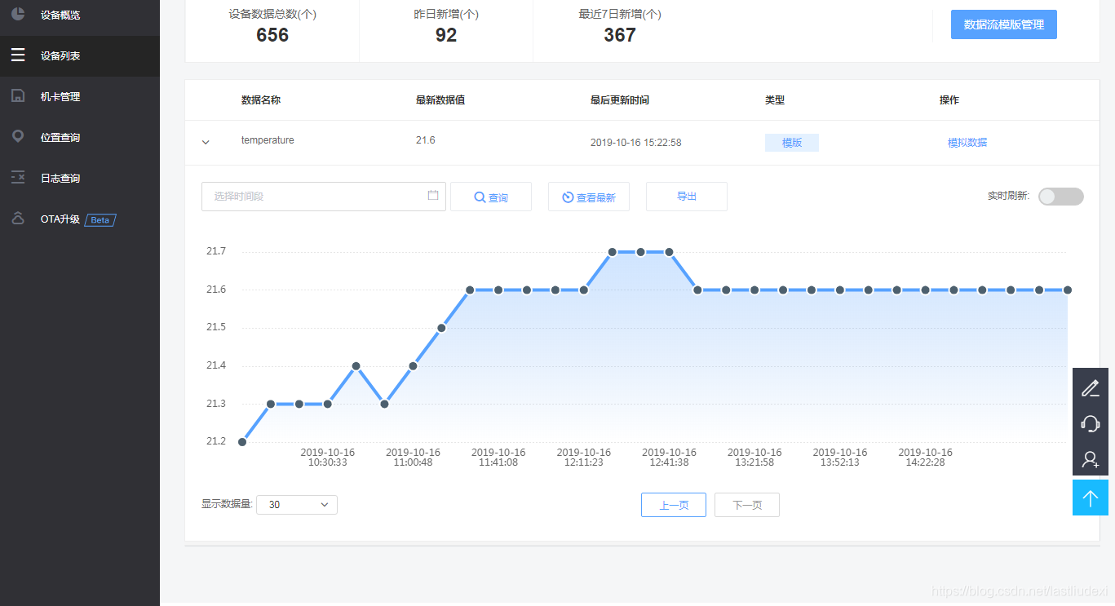This screenshot has width=1115, height=606.
Task: Open 日志查询 in the sidebar
Action: click(x=80, y=179)
